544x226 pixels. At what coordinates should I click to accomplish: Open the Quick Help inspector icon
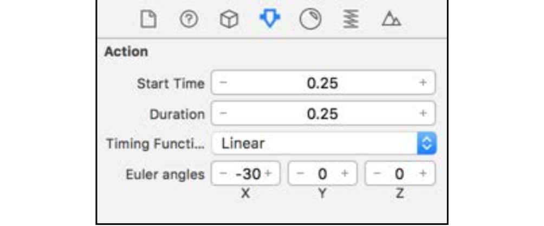[x=189, y=19]
